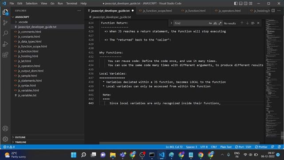Go to previous find match
The height and width of the screenshot is (160, 284).
pyautogui.click(x=242, y=23)
